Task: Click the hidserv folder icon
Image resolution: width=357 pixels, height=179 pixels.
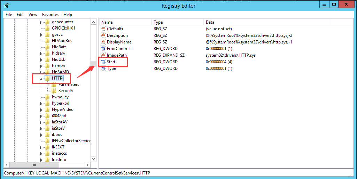Action: pyautogui.click(x=47, y=53)
